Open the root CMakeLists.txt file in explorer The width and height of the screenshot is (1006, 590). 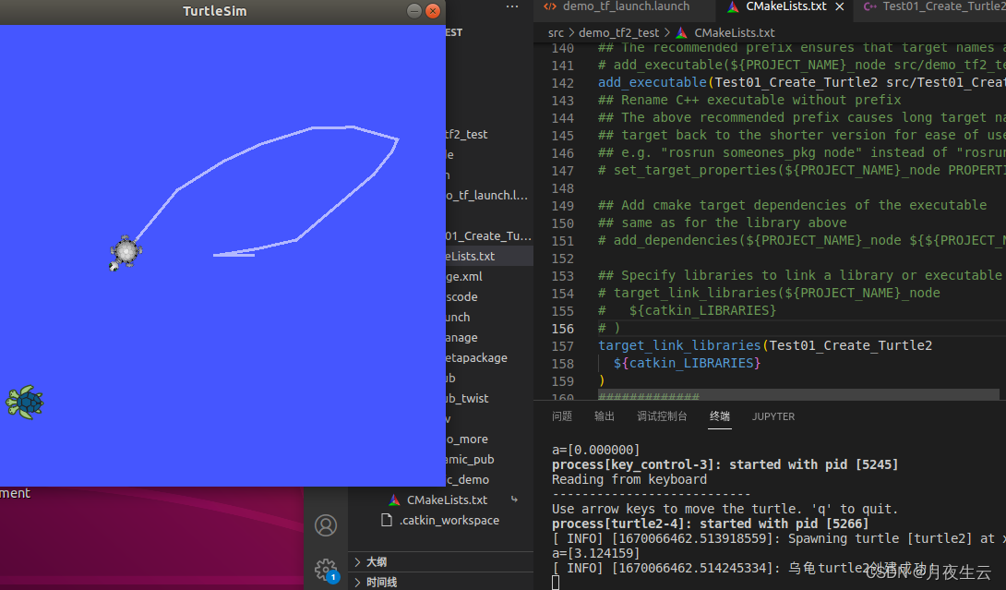coord(448,500)
